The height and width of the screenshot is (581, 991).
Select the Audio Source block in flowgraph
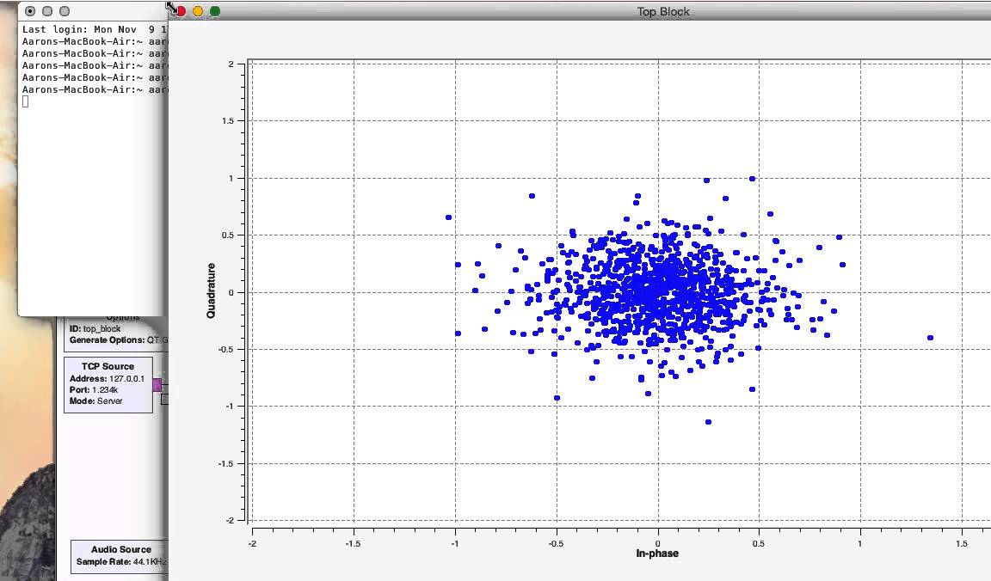120,556
